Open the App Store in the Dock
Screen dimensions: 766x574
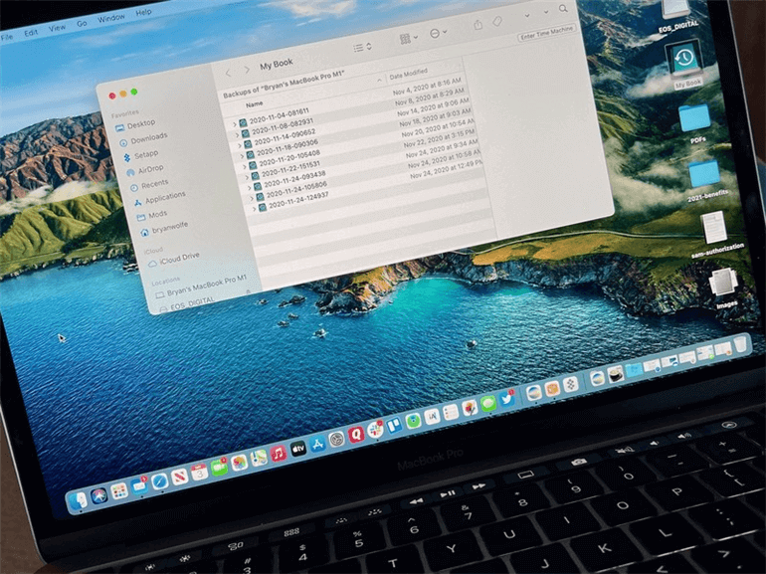(317, 444)
